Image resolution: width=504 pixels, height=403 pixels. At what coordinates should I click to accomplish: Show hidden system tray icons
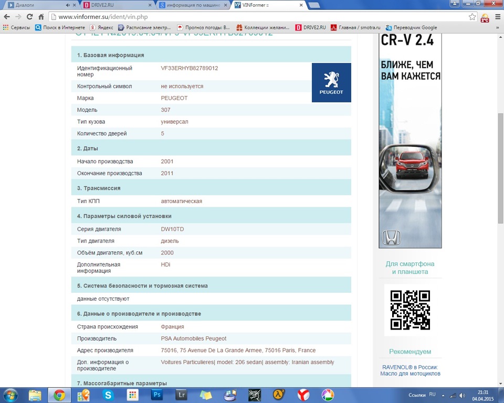pyautogui.click(x=443, y=396)
